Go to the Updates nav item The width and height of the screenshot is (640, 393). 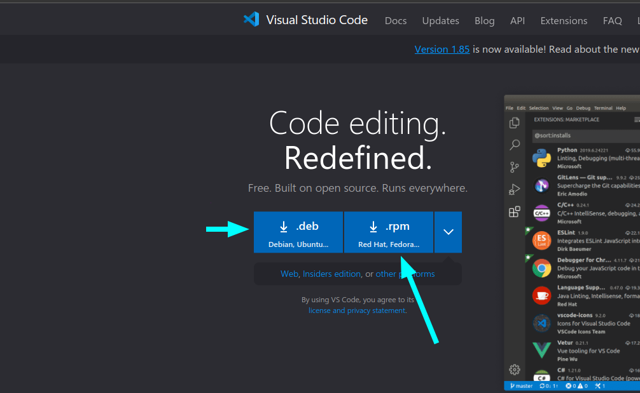(440, 20)
